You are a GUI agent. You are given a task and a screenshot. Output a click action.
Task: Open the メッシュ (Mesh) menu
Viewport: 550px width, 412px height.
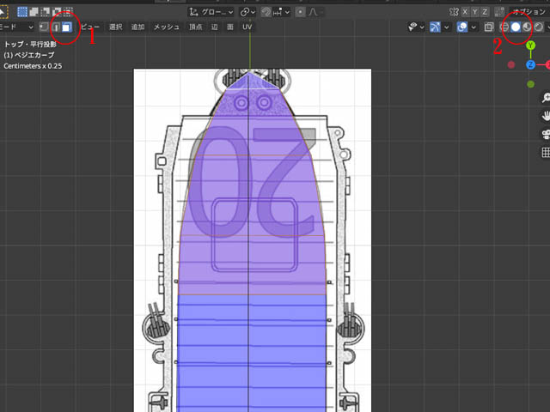[x=167, y=27]
